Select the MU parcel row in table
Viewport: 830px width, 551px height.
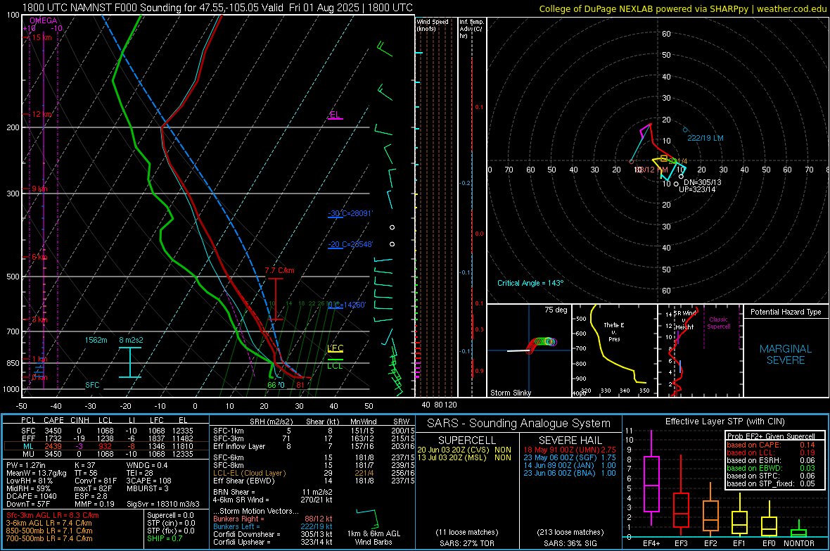(x=106, y=454)
